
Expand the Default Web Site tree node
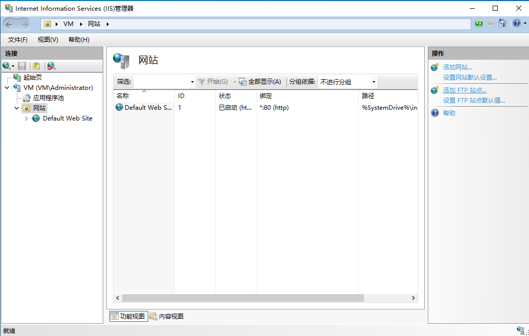click(26, 118)
